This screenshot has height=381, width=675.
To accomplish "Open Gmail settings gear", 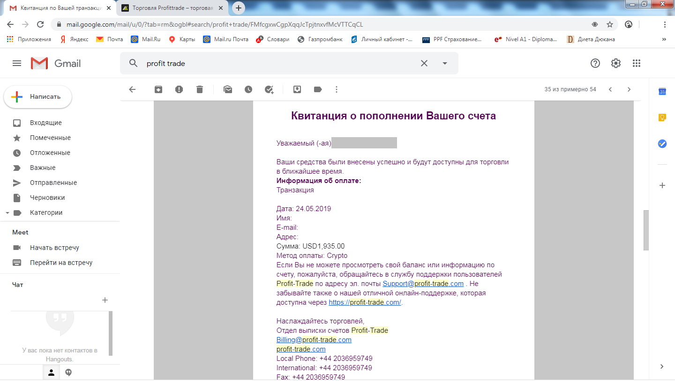I will [x=616, y=63].
